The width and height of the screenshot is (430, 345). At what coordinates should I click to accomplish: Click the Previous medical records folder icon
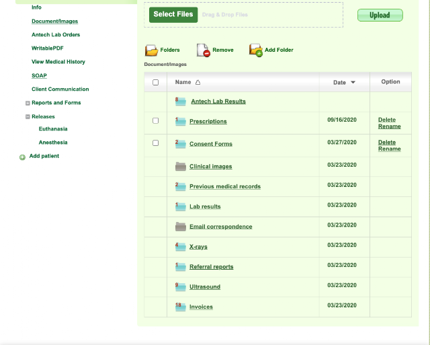[181, 186]
